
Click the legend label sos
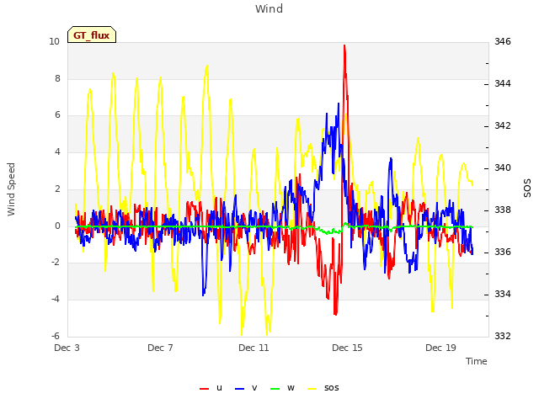[331, 388]
